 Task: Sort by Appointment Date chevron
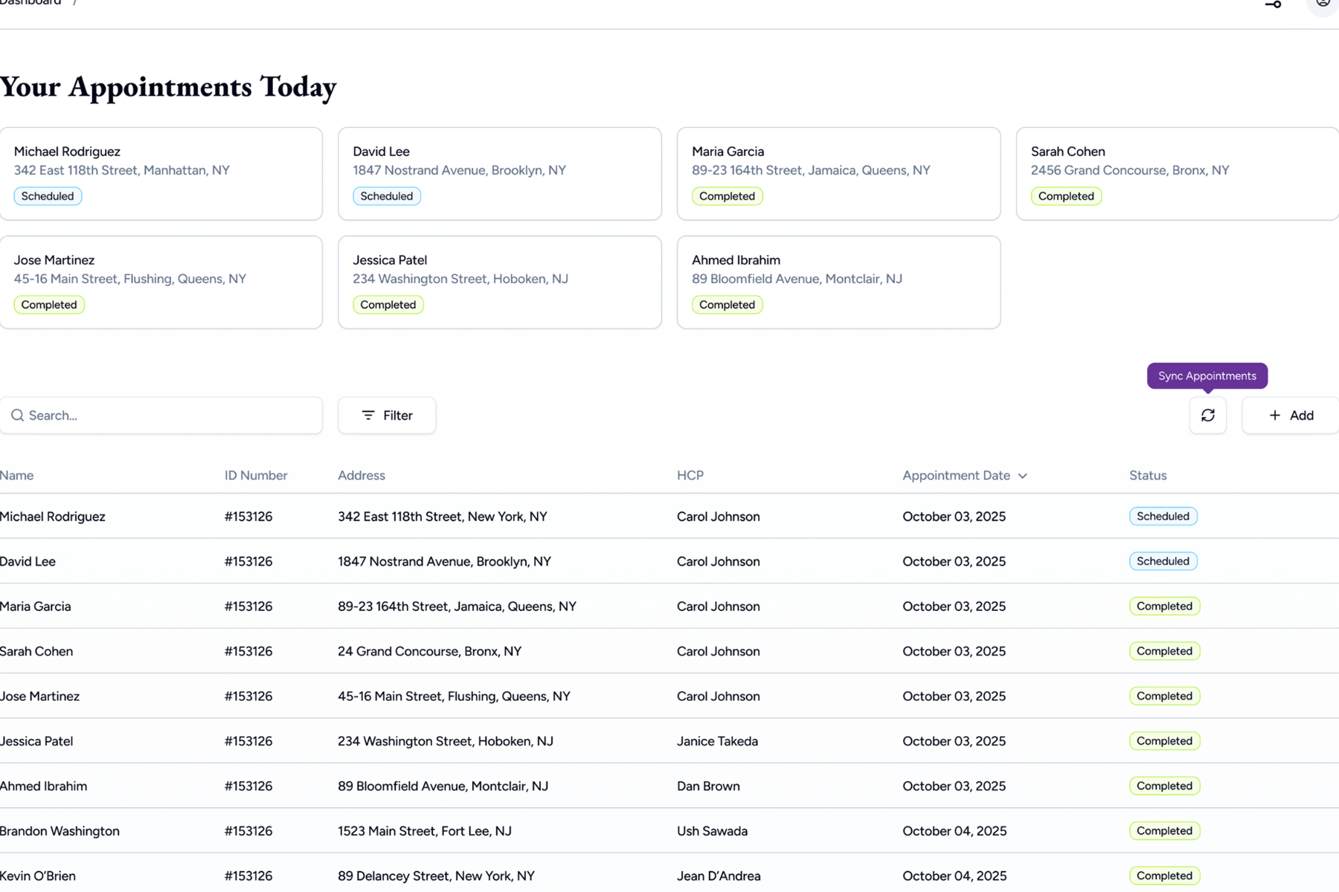coord(1023,476)
